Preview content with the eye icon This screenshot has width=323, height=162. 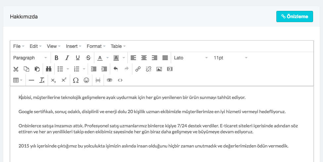pos(110,80)
